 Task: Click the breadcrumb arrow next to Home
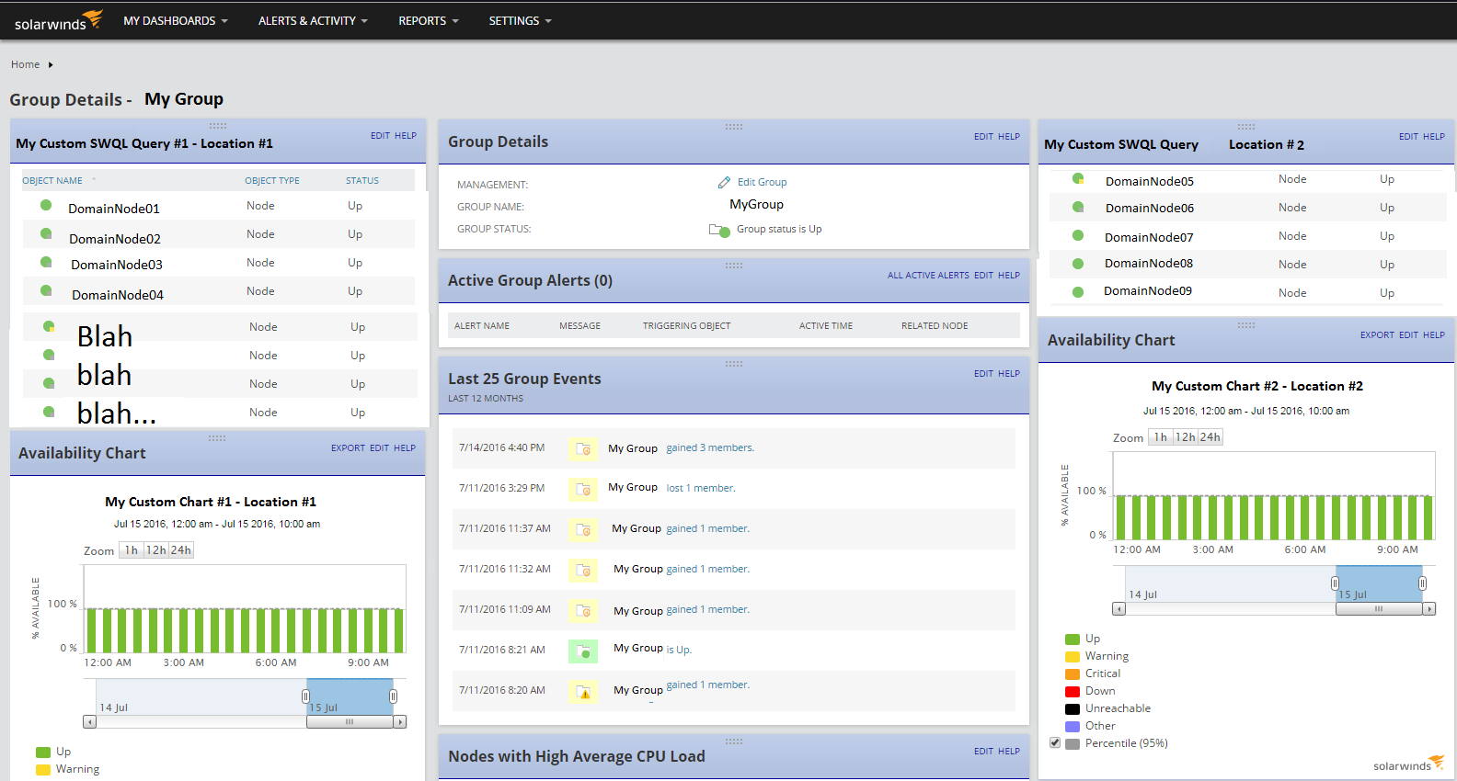pyautogui.click(x=51, y=65)
